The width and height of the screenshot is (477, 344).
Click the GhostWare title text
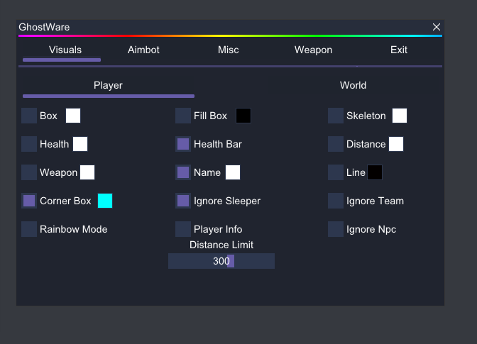(44, 27)
